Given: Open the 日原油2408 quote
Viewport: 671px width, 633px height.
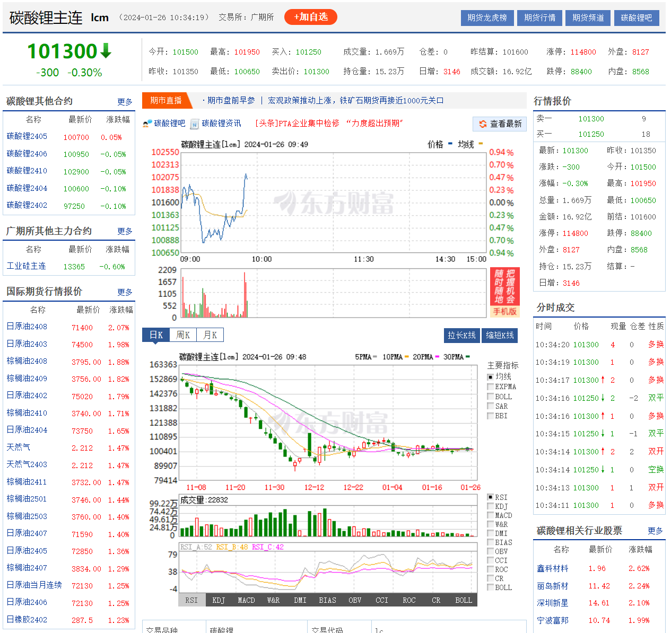Looking at the screenshot, I should tap(27, 327).
